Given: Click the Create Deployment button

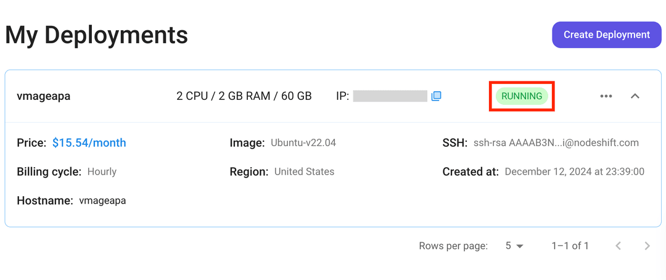Looking at the screenshot, I should point(606,35).
